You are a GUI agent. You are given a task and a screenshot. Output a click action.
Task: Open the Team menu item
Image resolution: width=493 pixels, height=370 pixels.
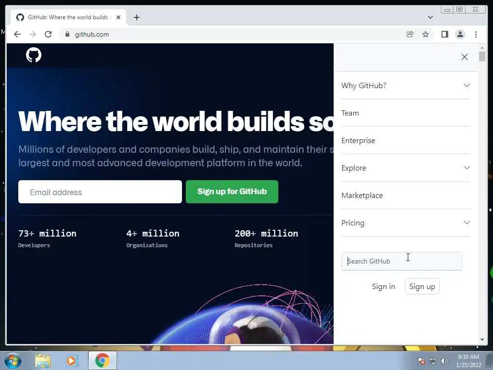pyautogui.click(x=405, y=113)
